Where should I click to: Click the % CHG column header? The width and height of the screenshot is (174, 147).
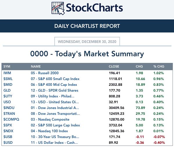[x=159, y=66]
